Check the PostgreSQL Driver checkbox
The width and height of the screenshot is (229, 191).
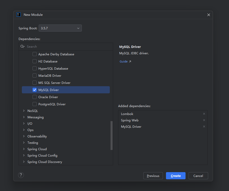(x=35, y=104)
